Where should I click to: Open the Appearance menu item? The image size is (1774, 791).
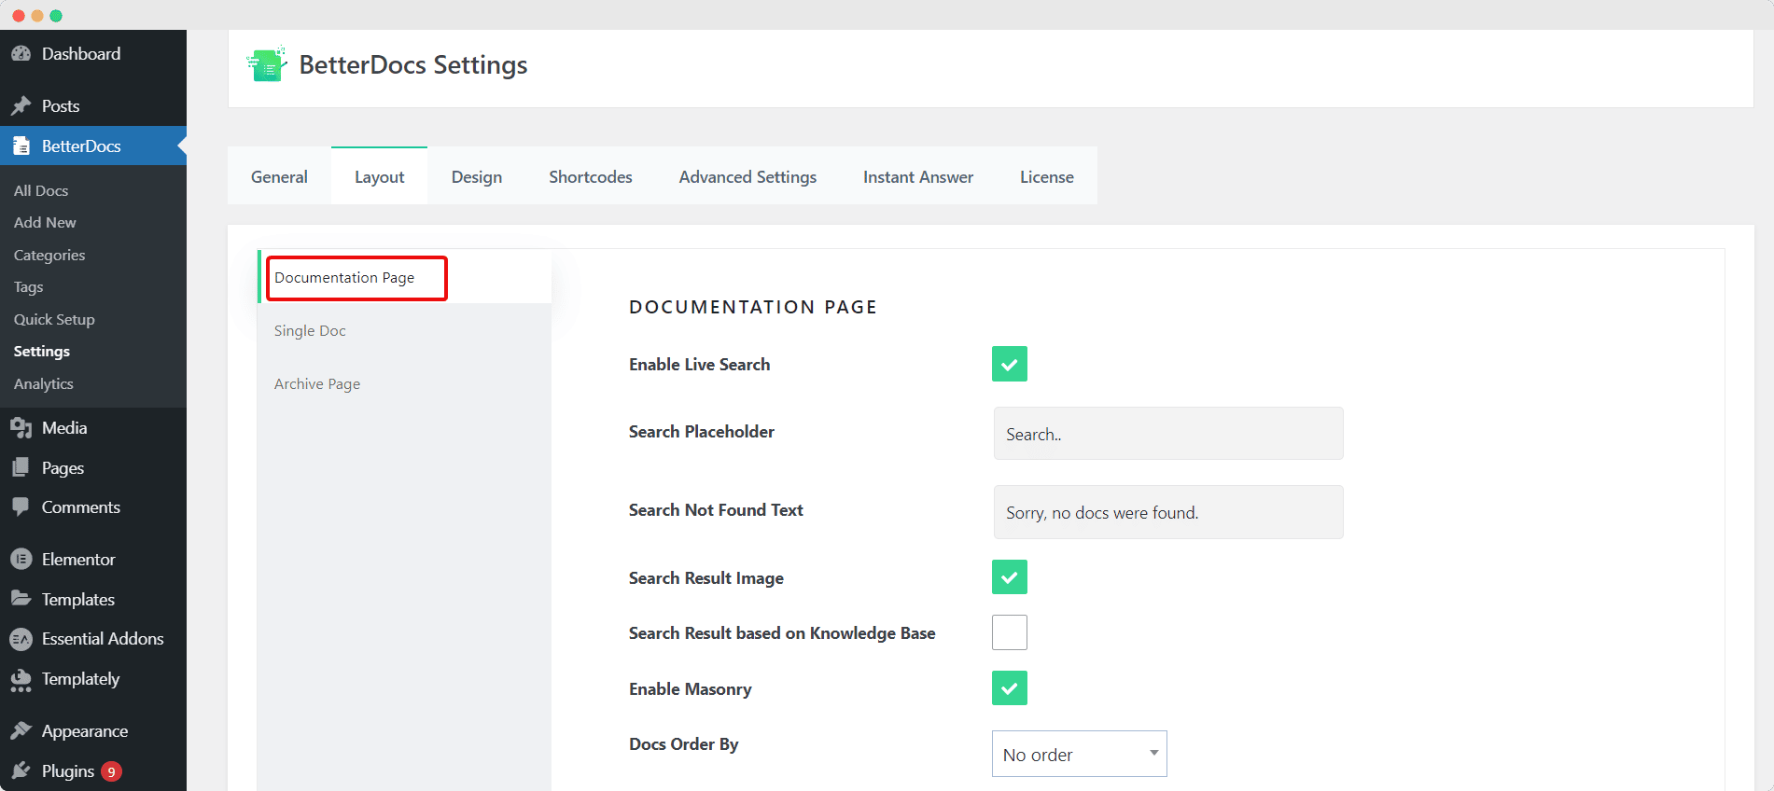tap(93, 731)
